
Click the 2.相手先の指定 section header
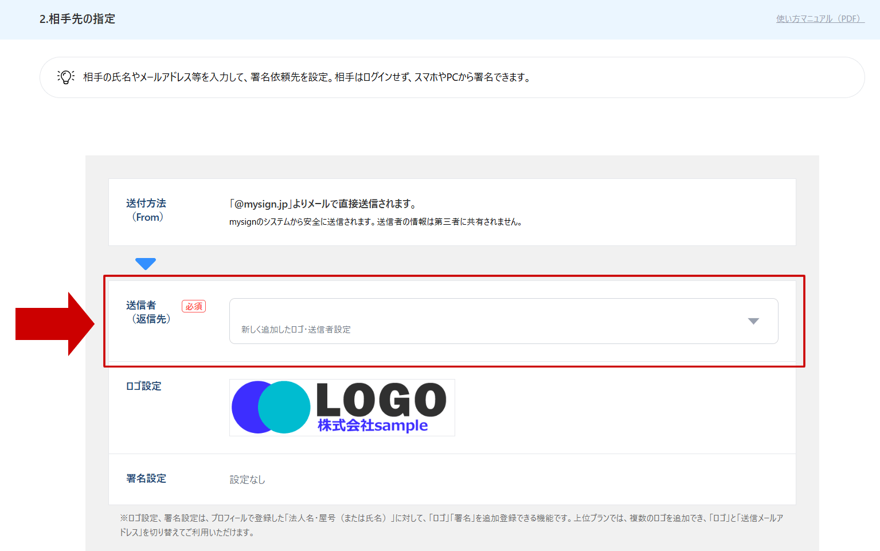[77, 18]
